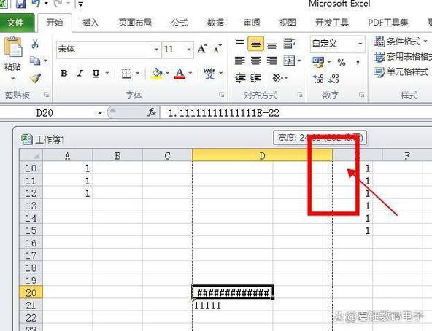The width and height of the screenshot is (432, 331).
Task: Increase indent icon
Action: coord(255,78)
